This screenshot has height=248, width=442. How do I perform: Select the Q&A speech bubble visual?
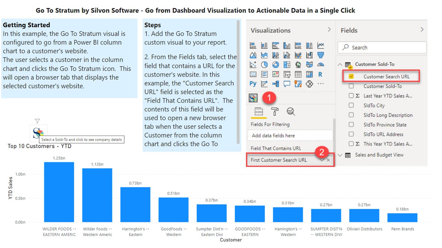click(287, 84)
